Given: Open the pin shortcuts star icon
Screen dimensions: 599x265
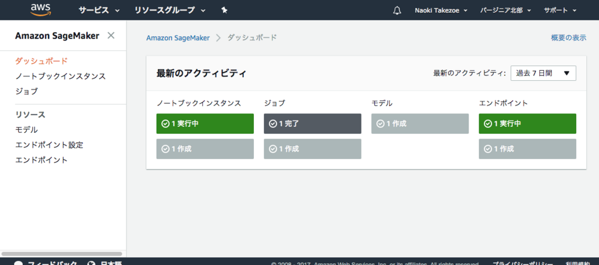Looking at the screenshot, I should [x=224, y=11].
